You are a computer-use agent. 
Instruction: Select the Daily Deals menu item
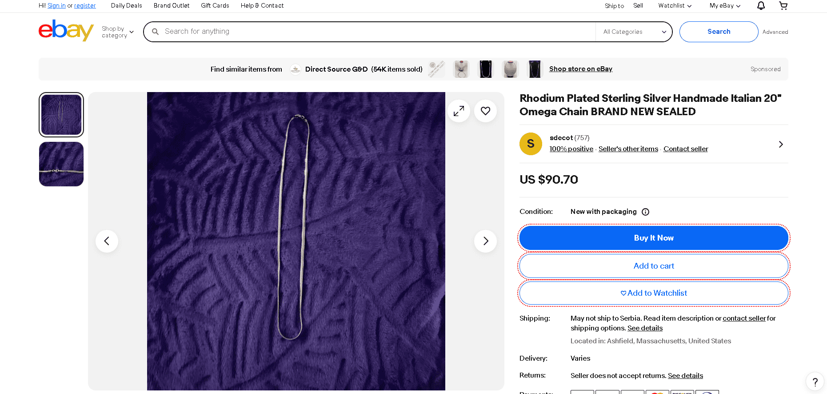click(126, 6)
